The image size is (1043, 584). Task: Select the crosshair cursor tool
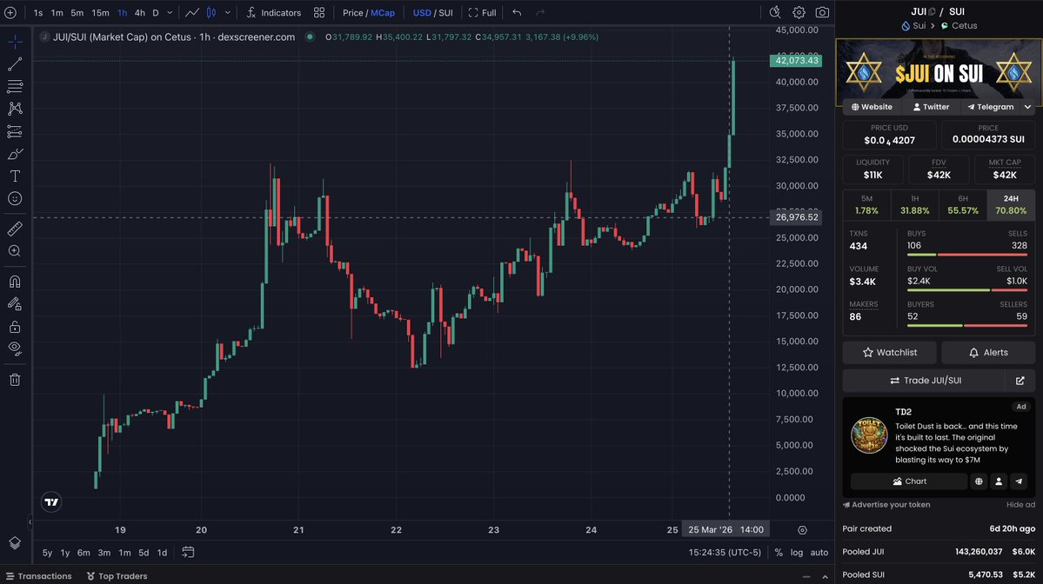coord(15,42)
